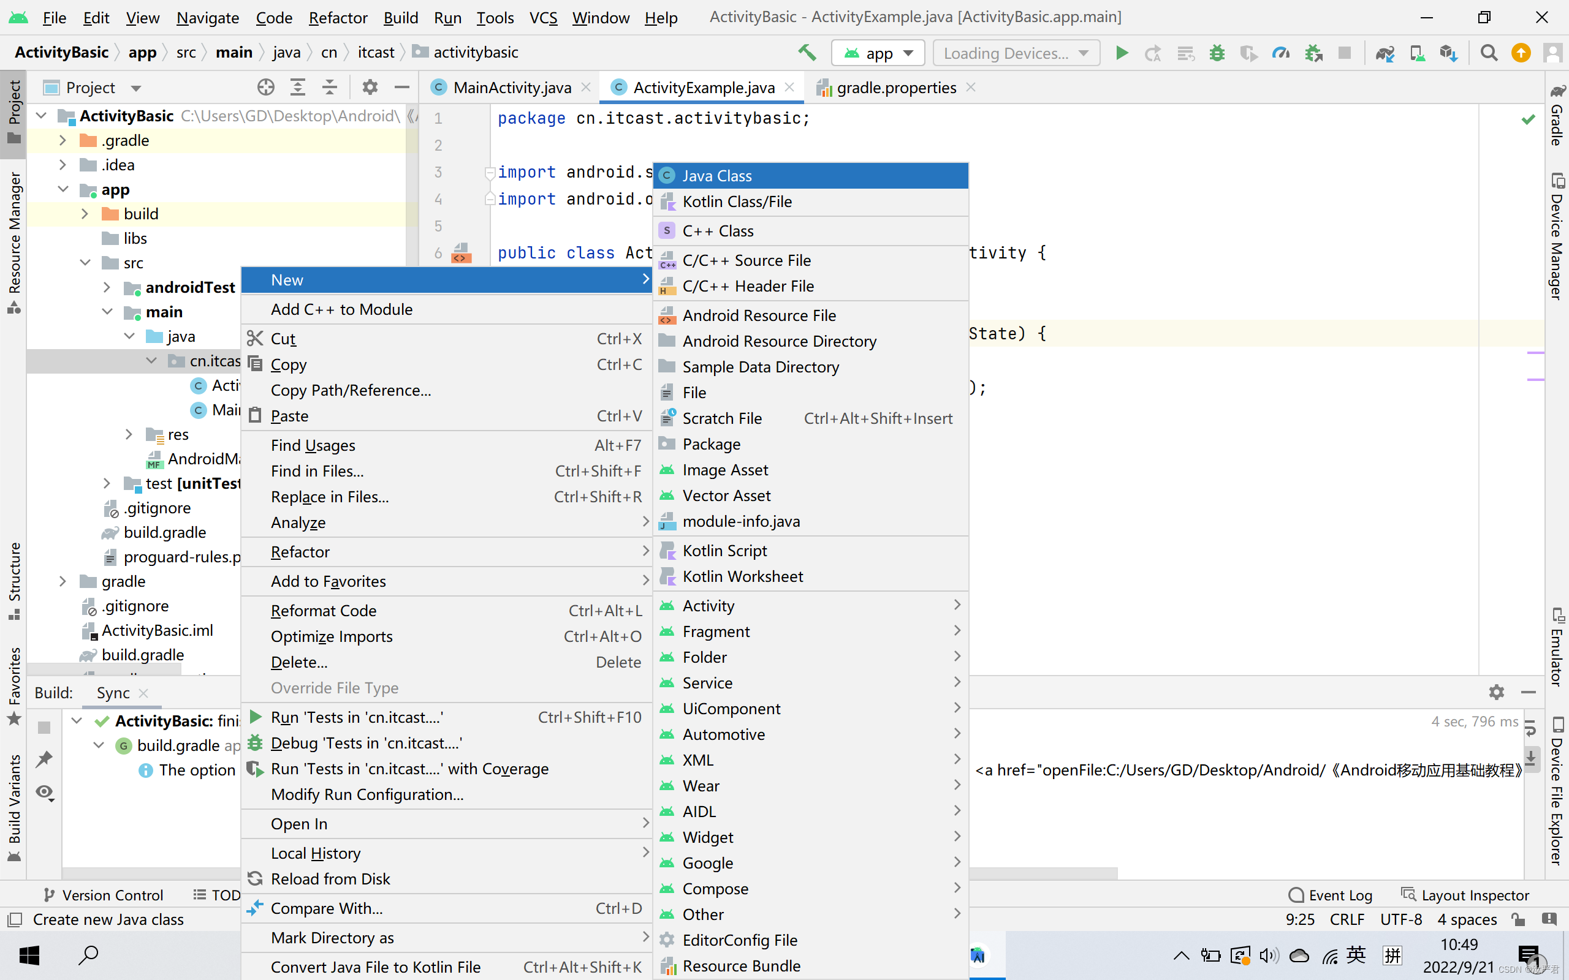Viewport: 1569px width, 980px height.
Task: Select Kotlin Class/File from New submenu
Action: click(737, 202)
